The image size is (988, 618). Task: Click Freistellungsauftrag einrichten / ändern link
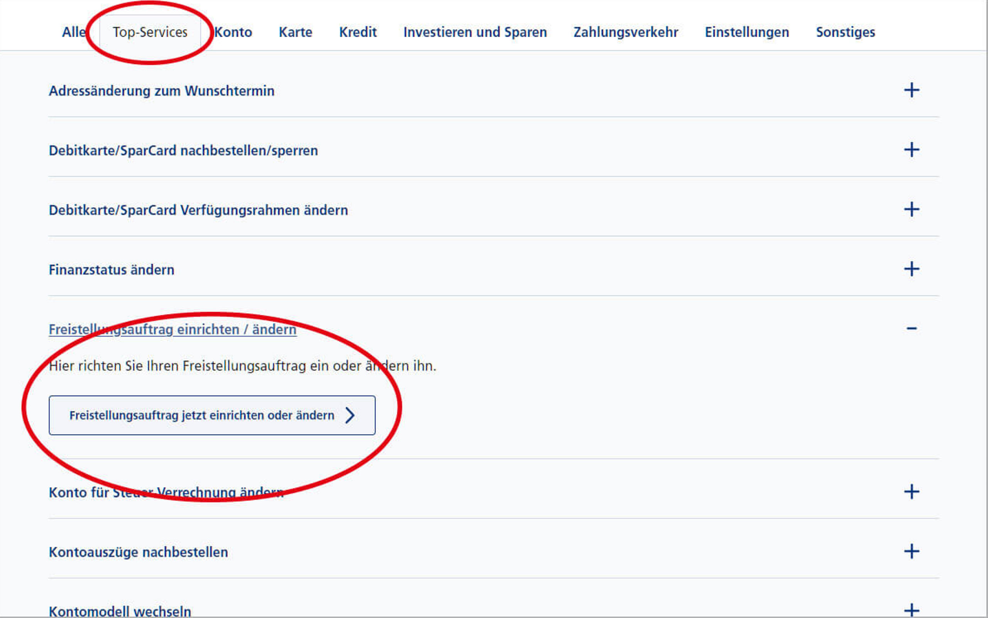click(x=172, y=329)
